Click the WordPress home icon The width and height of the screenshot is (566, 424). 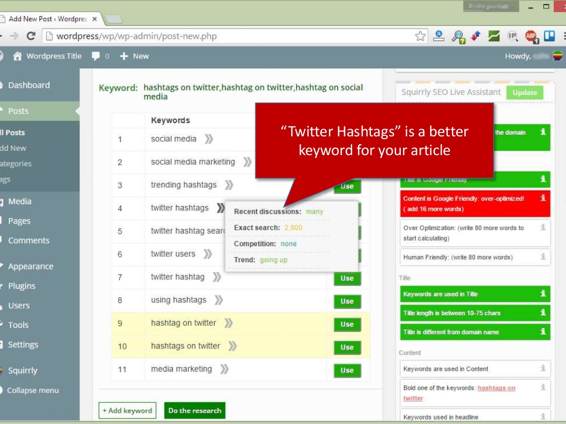click(17, 56)
